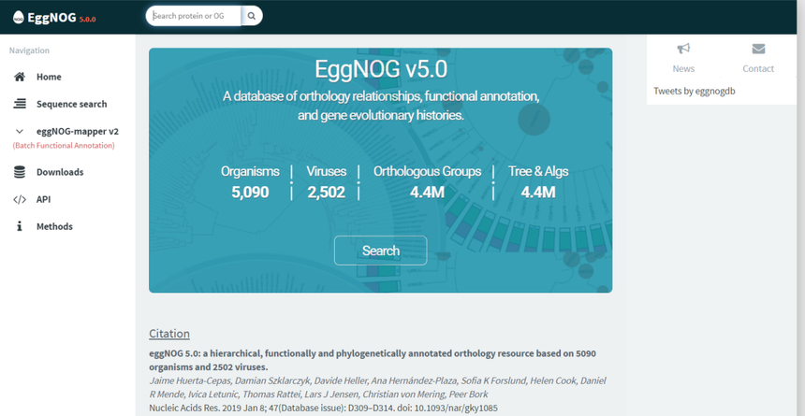Screen dimensions: 805x416
Task: Click the Batch Functional Annotation link
Action: pos(64,146)
